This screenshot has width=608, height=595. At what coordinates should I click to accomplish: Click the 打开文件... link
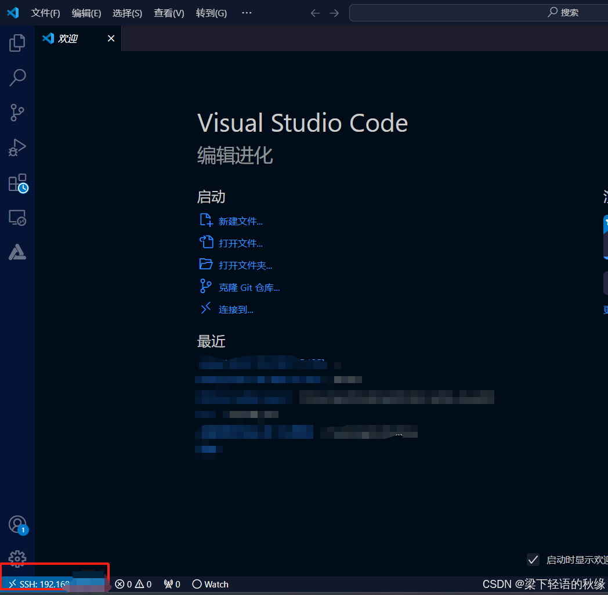(240, 244)
